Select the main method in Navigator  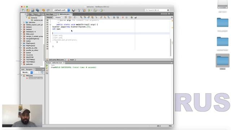click(35, 78)
